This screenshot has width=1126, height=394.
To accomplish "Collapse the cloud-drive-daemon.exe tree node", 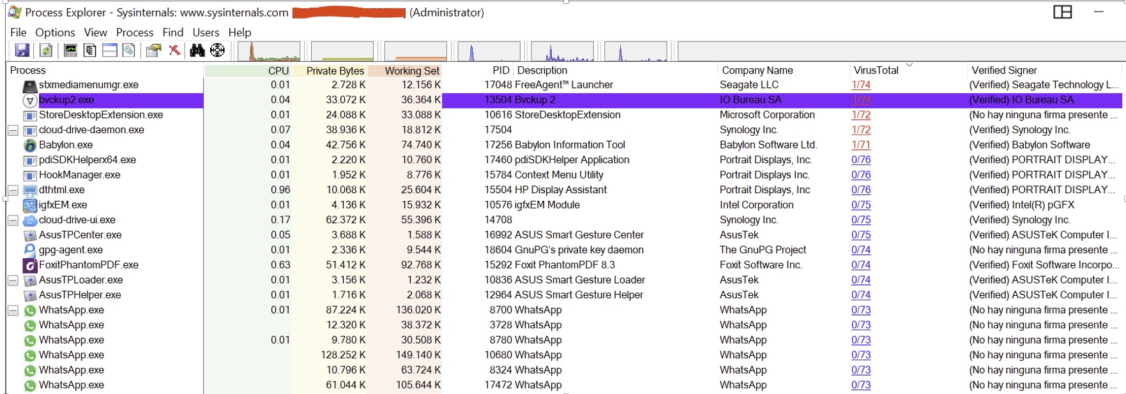I will pyautogui.click(x=13, y=130).
